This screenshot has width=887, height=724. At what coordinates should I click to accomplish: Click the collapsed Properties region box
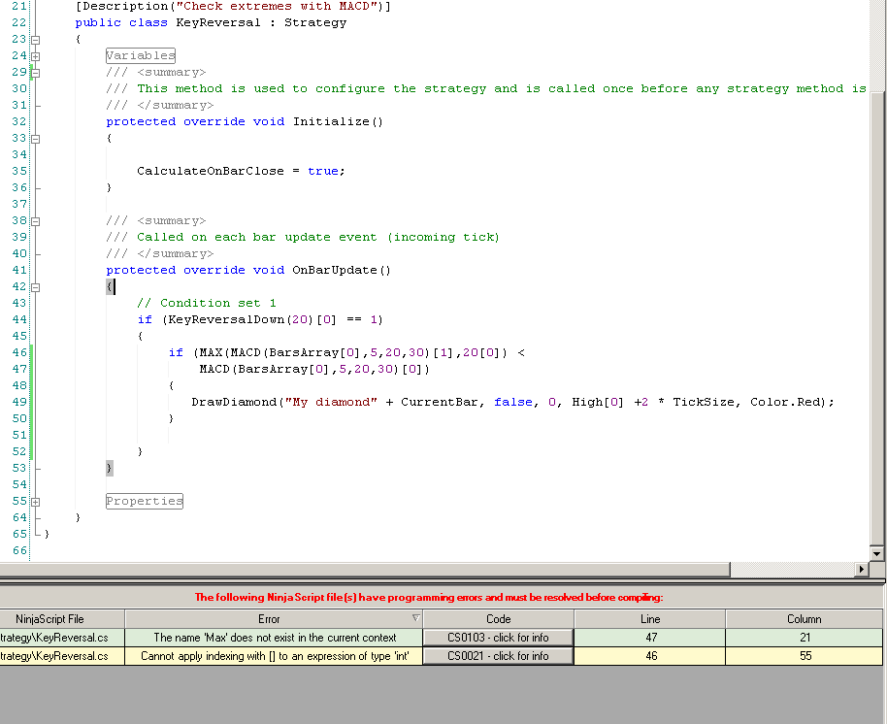point(145,501)
